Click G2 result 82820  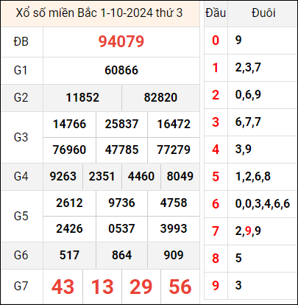(160, 97)
